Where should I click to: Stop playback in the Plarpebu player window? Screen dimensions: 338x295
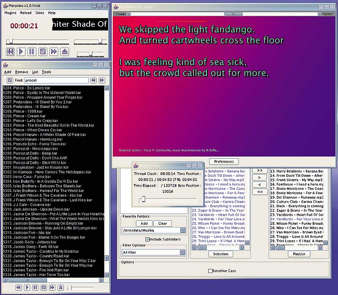(43, 51)
